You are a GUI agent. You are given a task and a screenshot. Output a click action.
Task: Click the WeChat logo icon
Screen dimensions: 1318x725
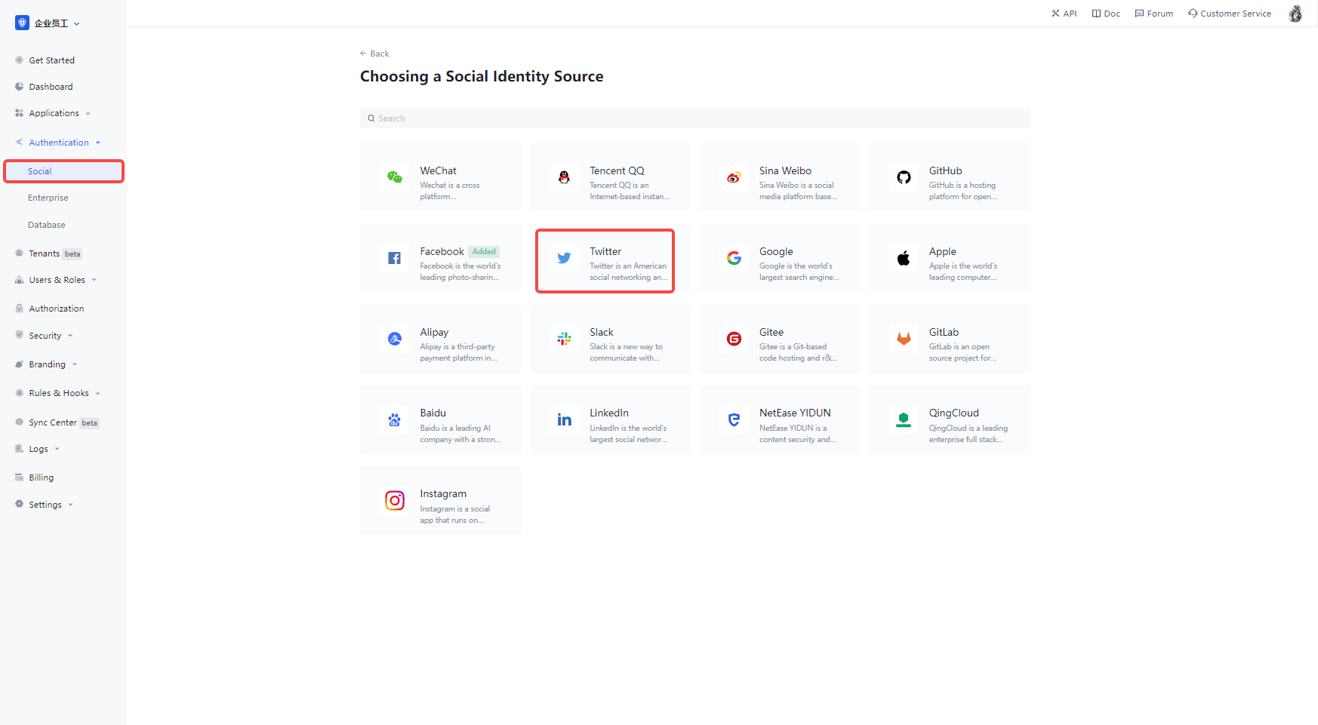[x=394, y=177]
